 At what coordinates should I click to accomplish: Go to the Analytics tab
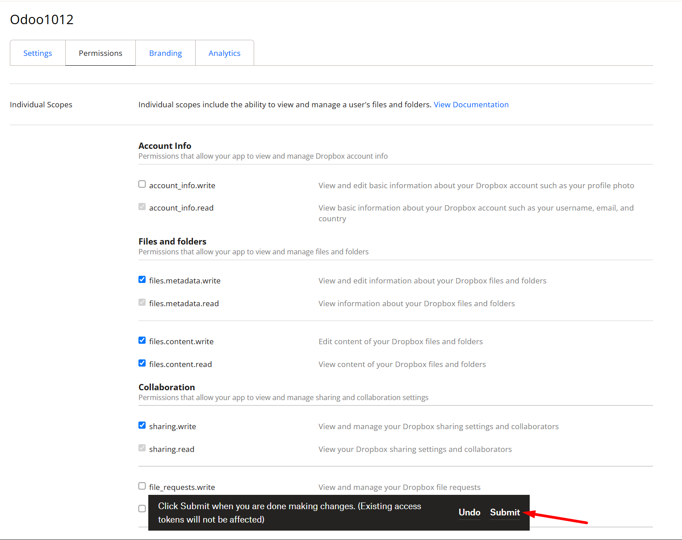pos(224,53)
